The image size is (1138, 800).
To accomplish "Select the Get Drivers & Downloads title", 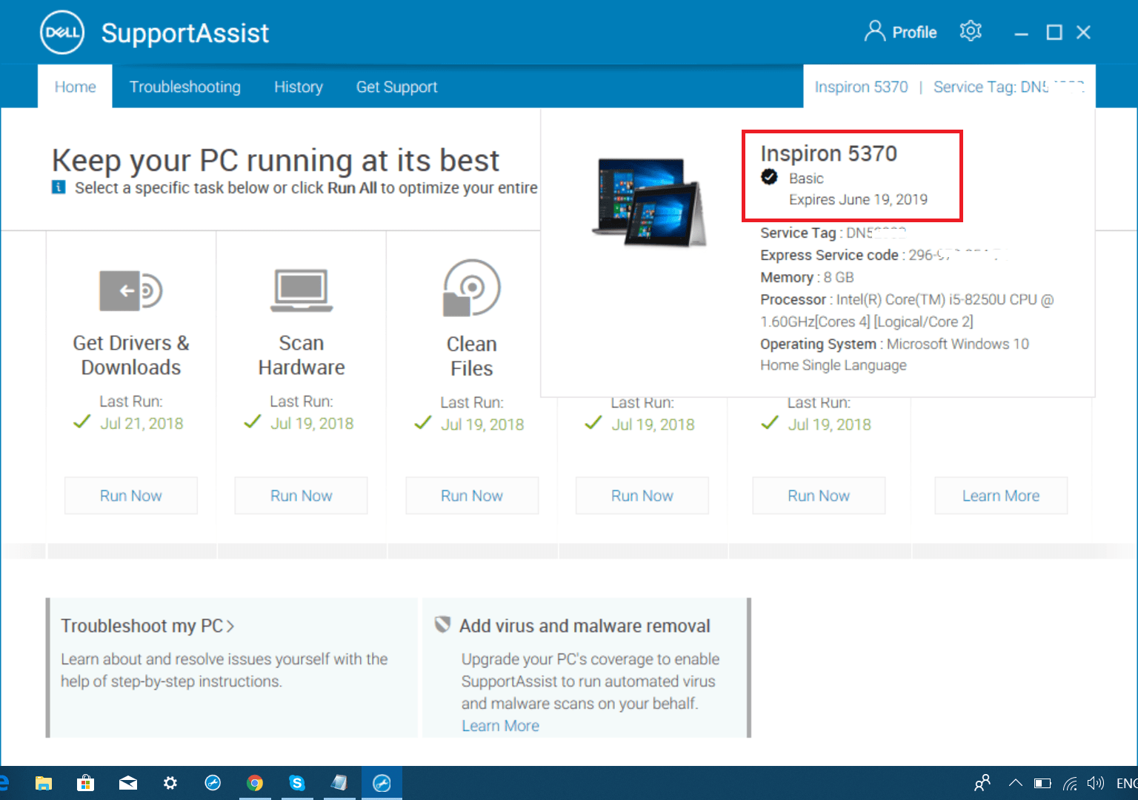I will click(131, 355).
